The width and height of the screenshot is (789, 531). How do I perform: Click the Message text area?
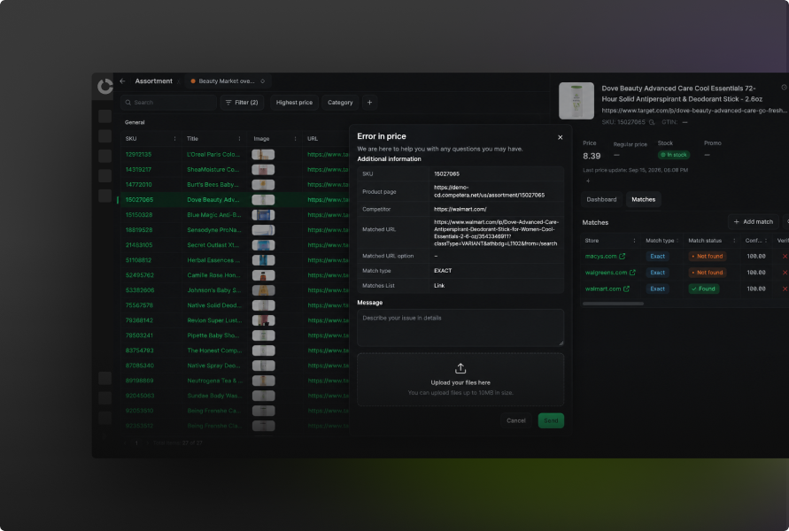point(460,327)
